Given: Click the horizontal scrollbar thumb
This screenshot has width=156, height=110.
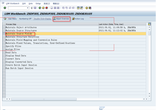Looking at the screenshot, I should pyautogui.click(x=44, y=99).
